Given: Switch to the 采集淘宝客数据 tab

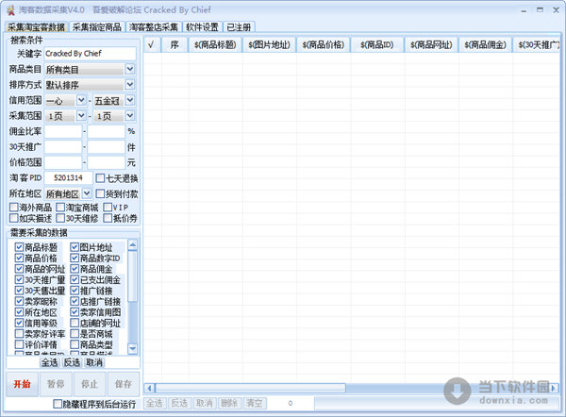Looking at the screenshot, I should coord(36,27).
